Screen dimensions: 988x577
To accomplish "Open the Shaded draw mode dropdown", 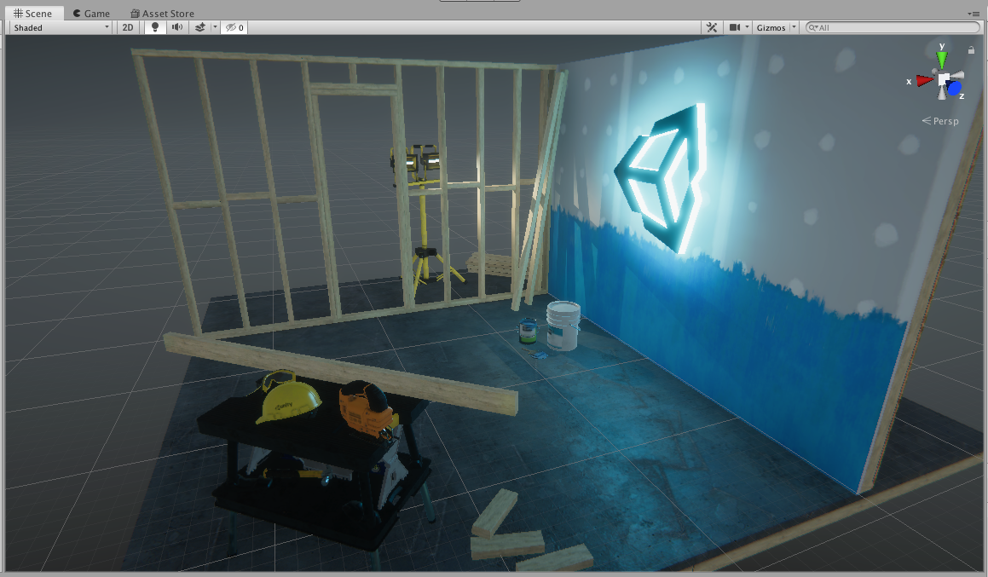I will pos(58,26).
